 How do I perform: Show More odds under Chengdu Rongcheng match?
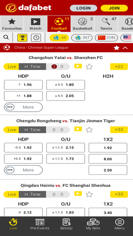click(23, 170)
